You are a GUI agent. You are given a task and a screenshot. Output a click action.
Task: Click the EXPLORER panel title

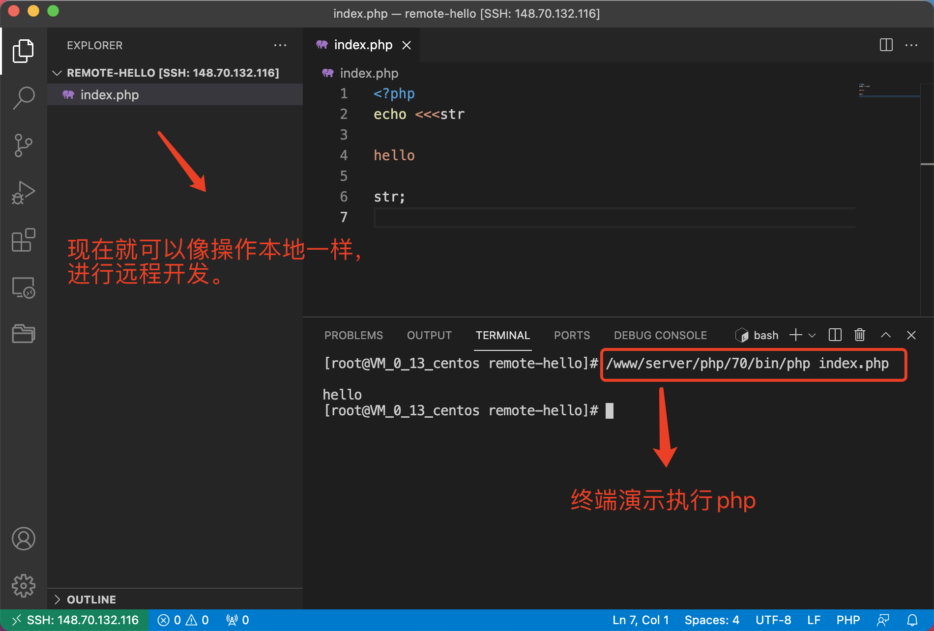[x=94, y=45]
